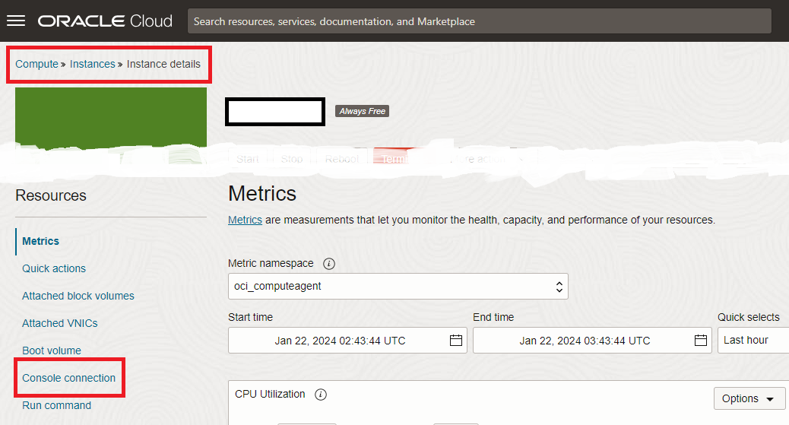Open Attached VNICs resource section

coord(60,323)
